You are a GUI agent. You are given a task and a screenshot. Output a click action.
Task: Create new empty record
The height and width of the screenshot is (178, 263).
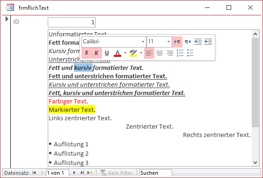tap(90, 173)
